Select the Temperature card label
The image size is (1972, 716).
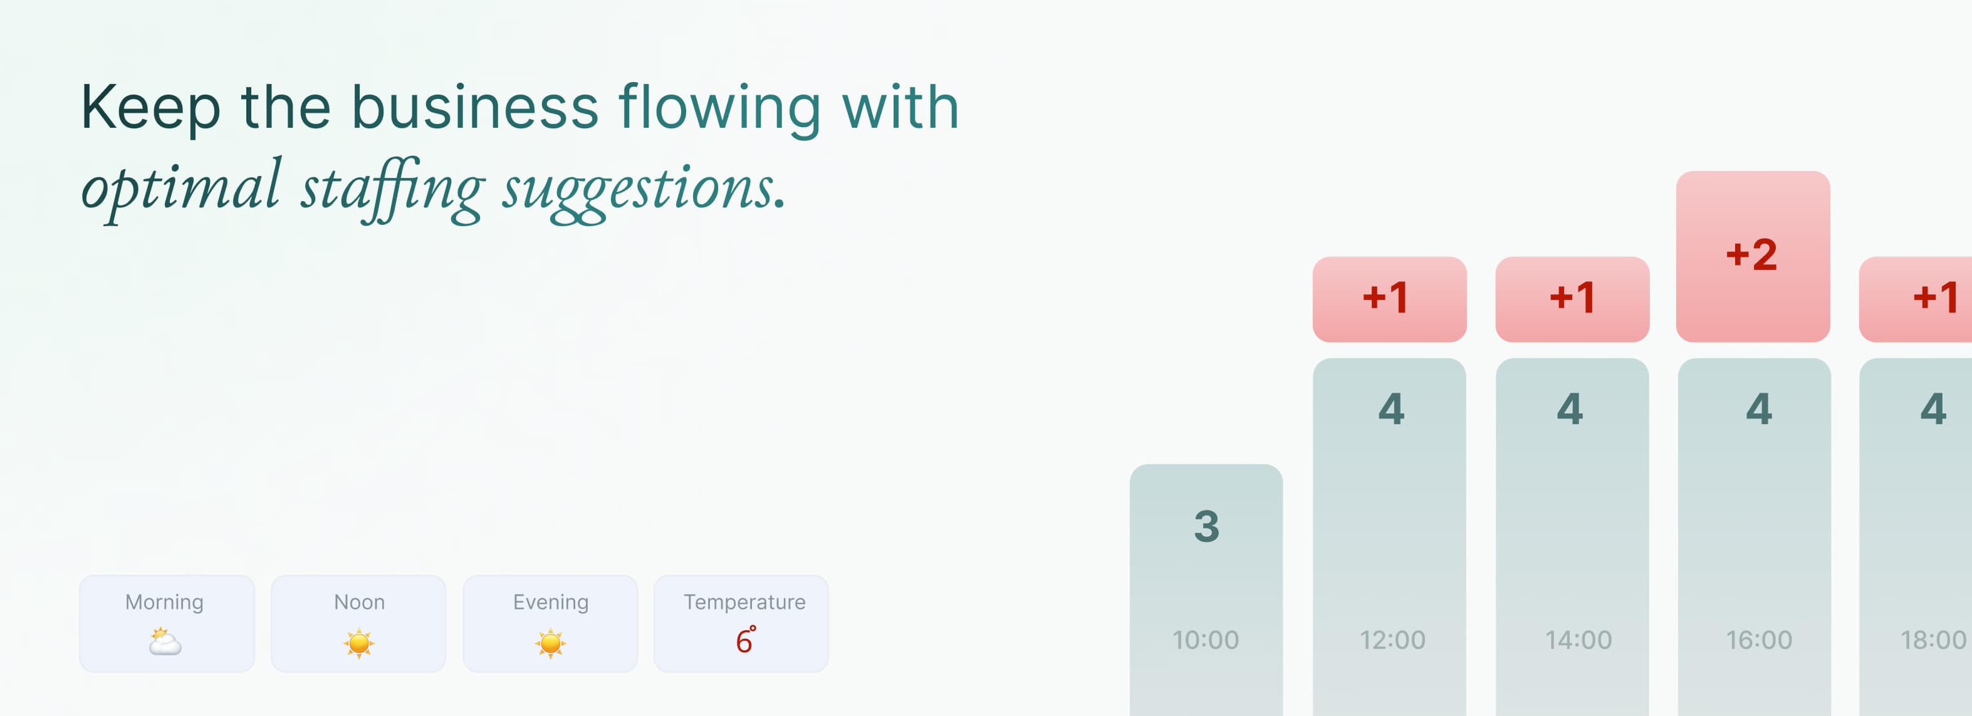(744, 602)
